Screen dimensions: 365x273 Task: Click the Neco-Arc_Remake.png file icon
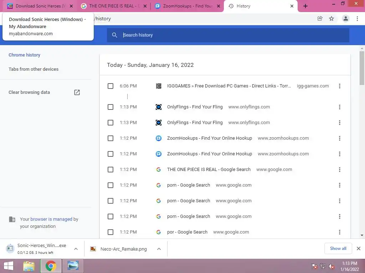pyautogui.click(x=93, y=249)
